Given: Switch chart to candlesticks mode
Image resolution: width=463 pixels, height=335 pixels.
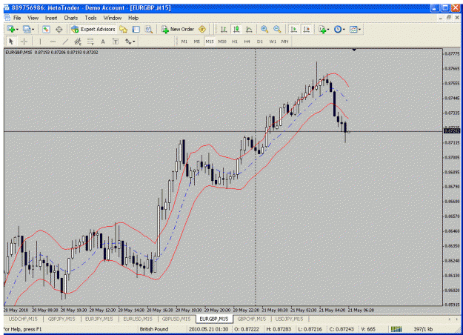Looking at the screenshot, I should (236, 29).
